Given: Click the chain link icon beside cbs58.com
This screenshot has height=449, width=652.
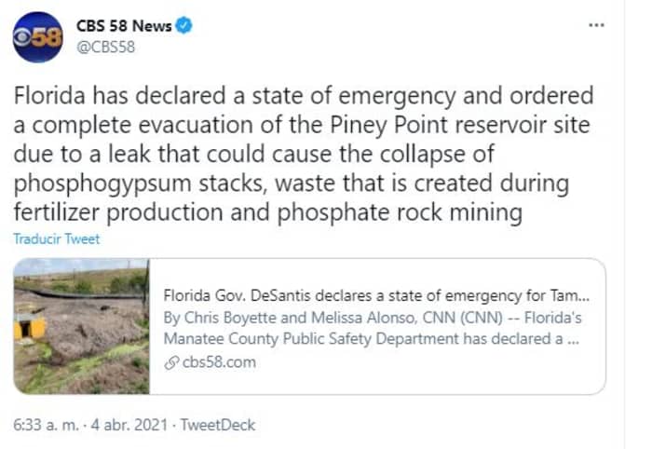Looking at the screenshot, I should coord(169,362).
